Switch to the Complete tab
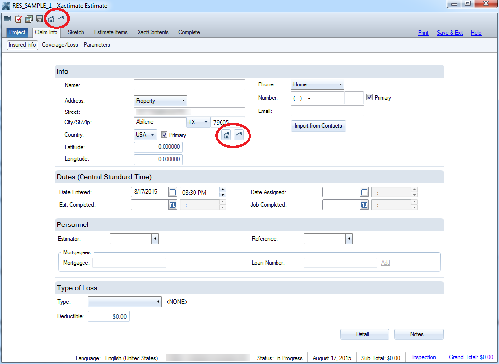Image resolution: width=499 pixels, height=364 pixels. [189, 32]
